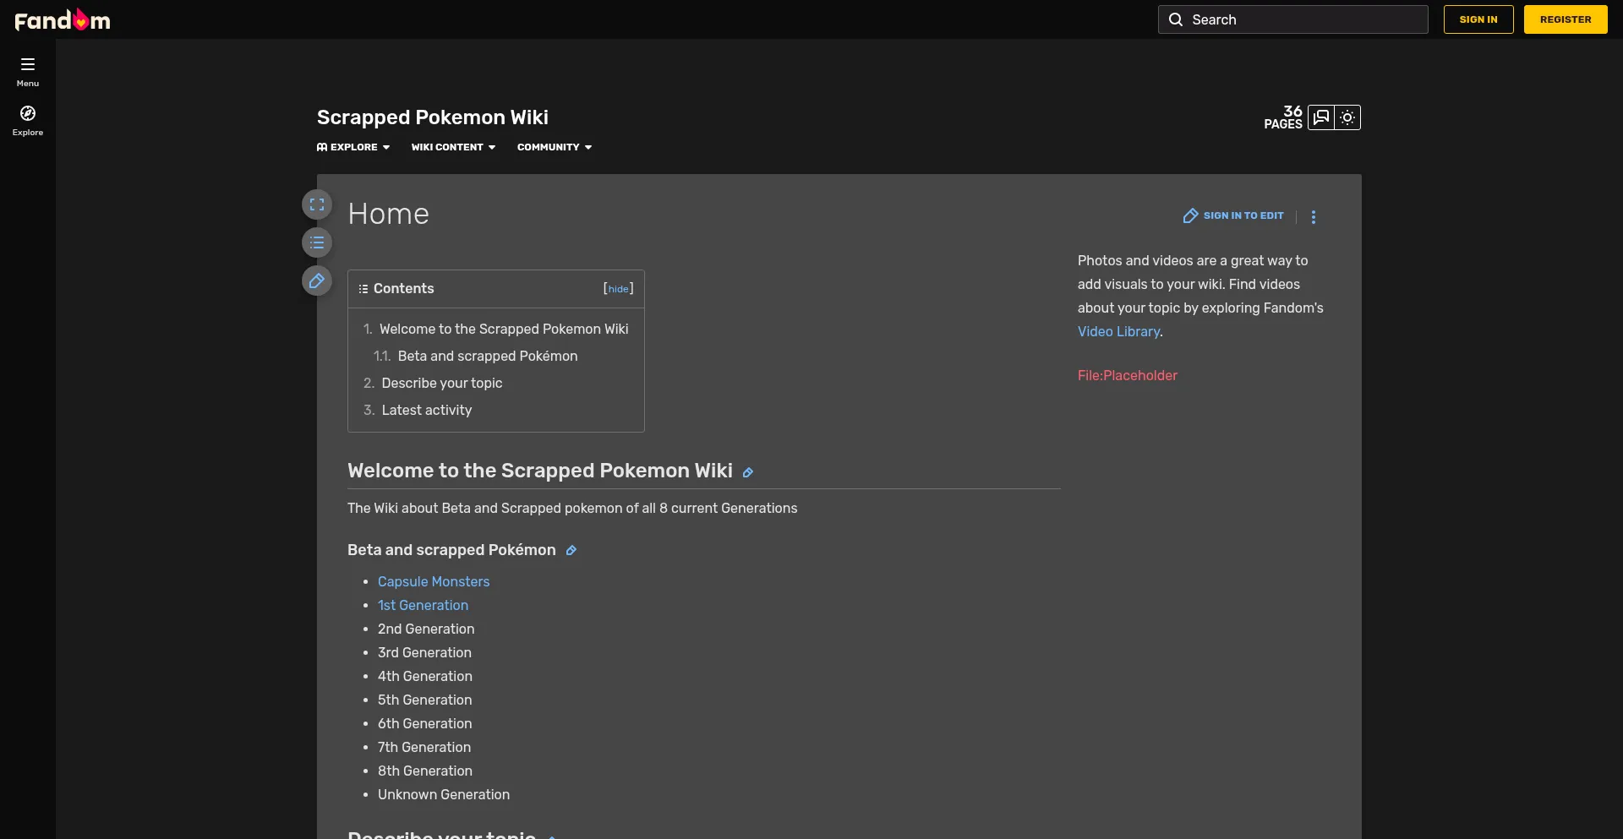The height and width of the screenshot is (839, 1623).
Task: Click the round pencil edit icon
Action: click(x=317, y=281)
